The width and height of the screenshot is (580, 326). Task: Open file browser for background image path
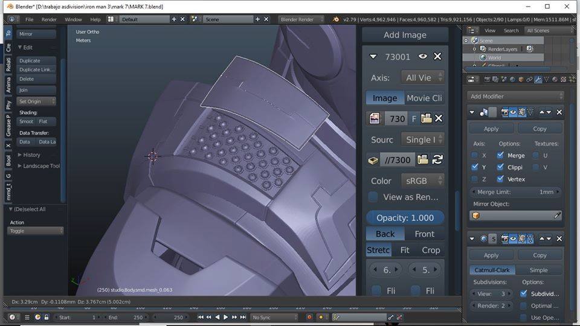(x=422, y=159)
